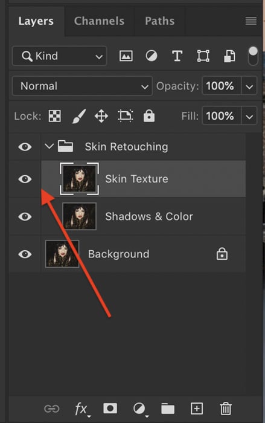Open the fx layer style menu
The height and width of the screenshot is (423, 265).
[x=82, y=409]
